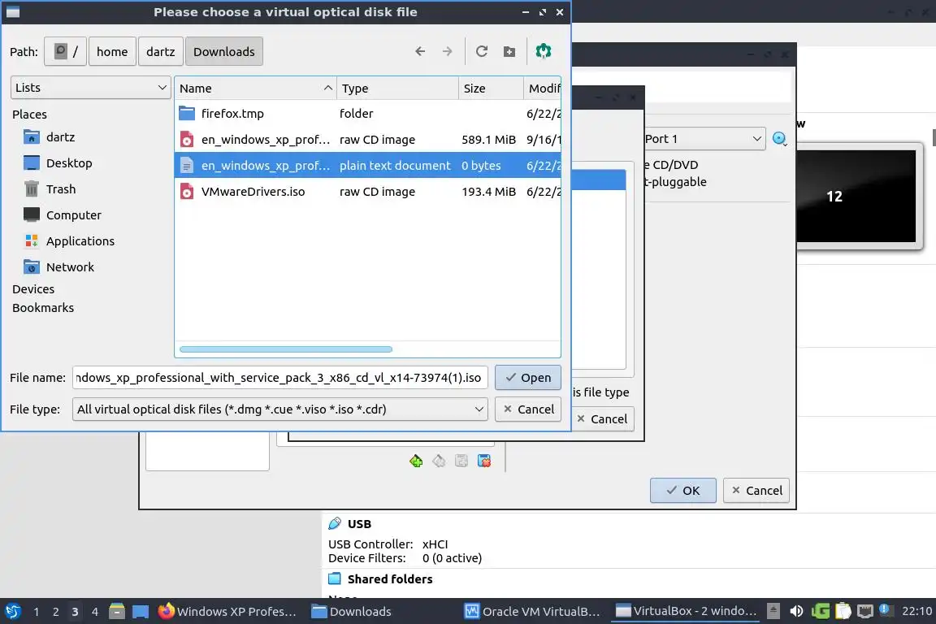
Task: Click Cancel in the VirtualBox Settings window
Action: pyautogui.click(x=756, y=491)
